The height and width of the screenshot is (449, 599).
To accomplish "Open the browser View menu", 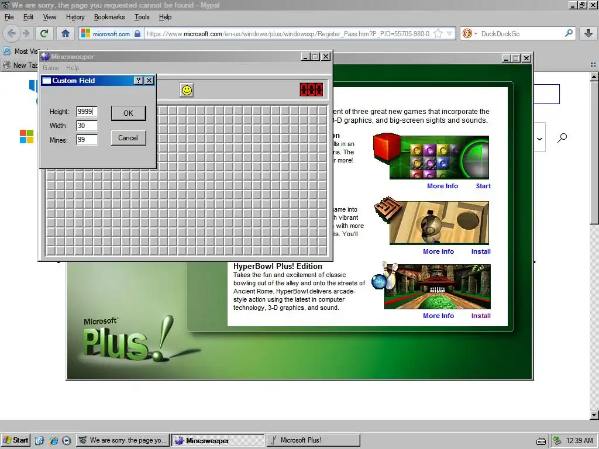I will click(x=50, y=17).
